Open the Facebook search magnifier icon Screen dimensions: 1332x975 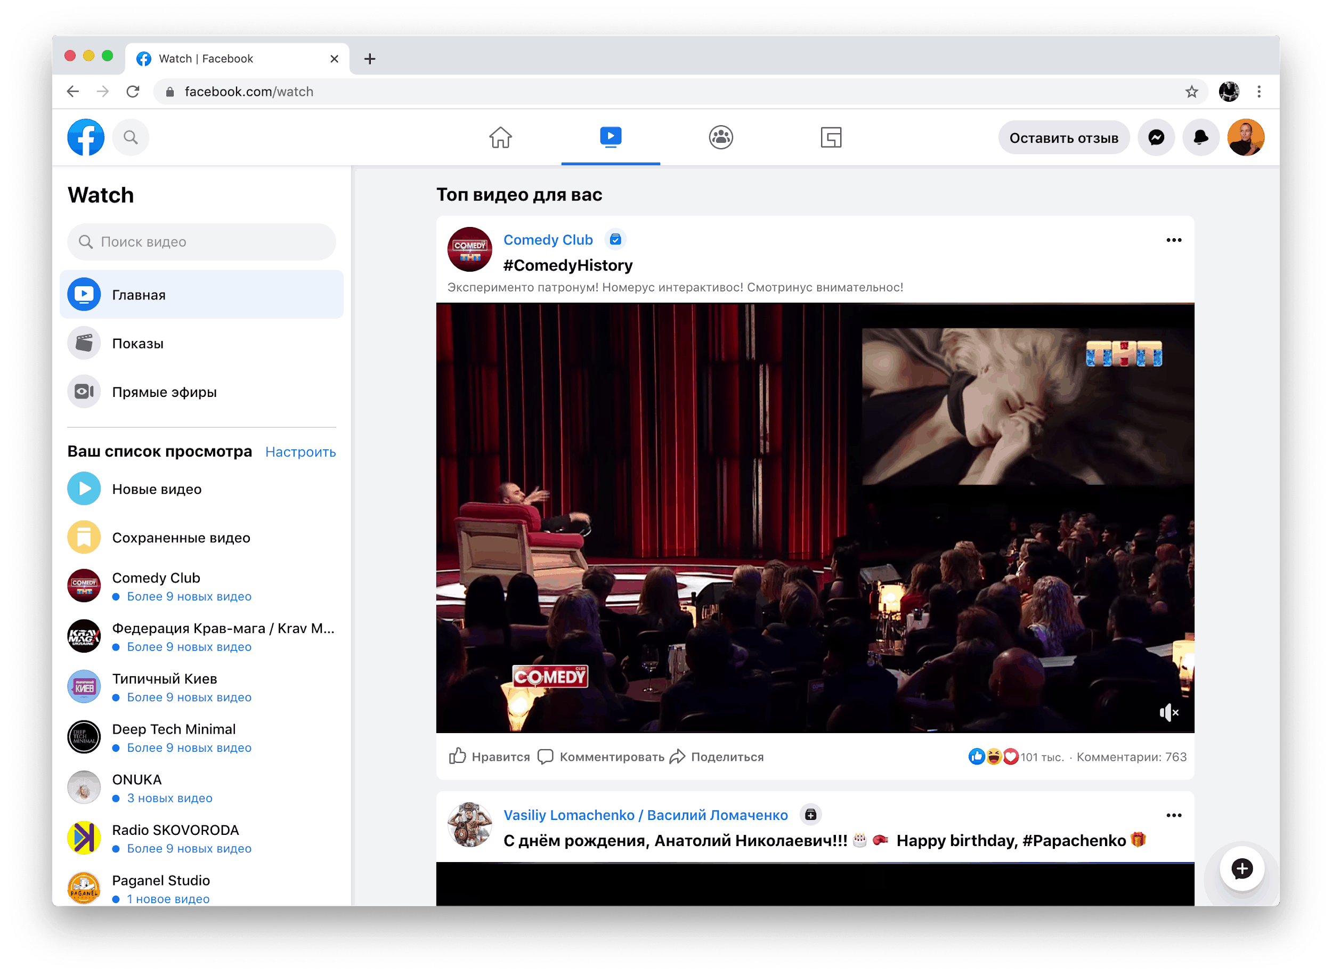pos(131,137)
